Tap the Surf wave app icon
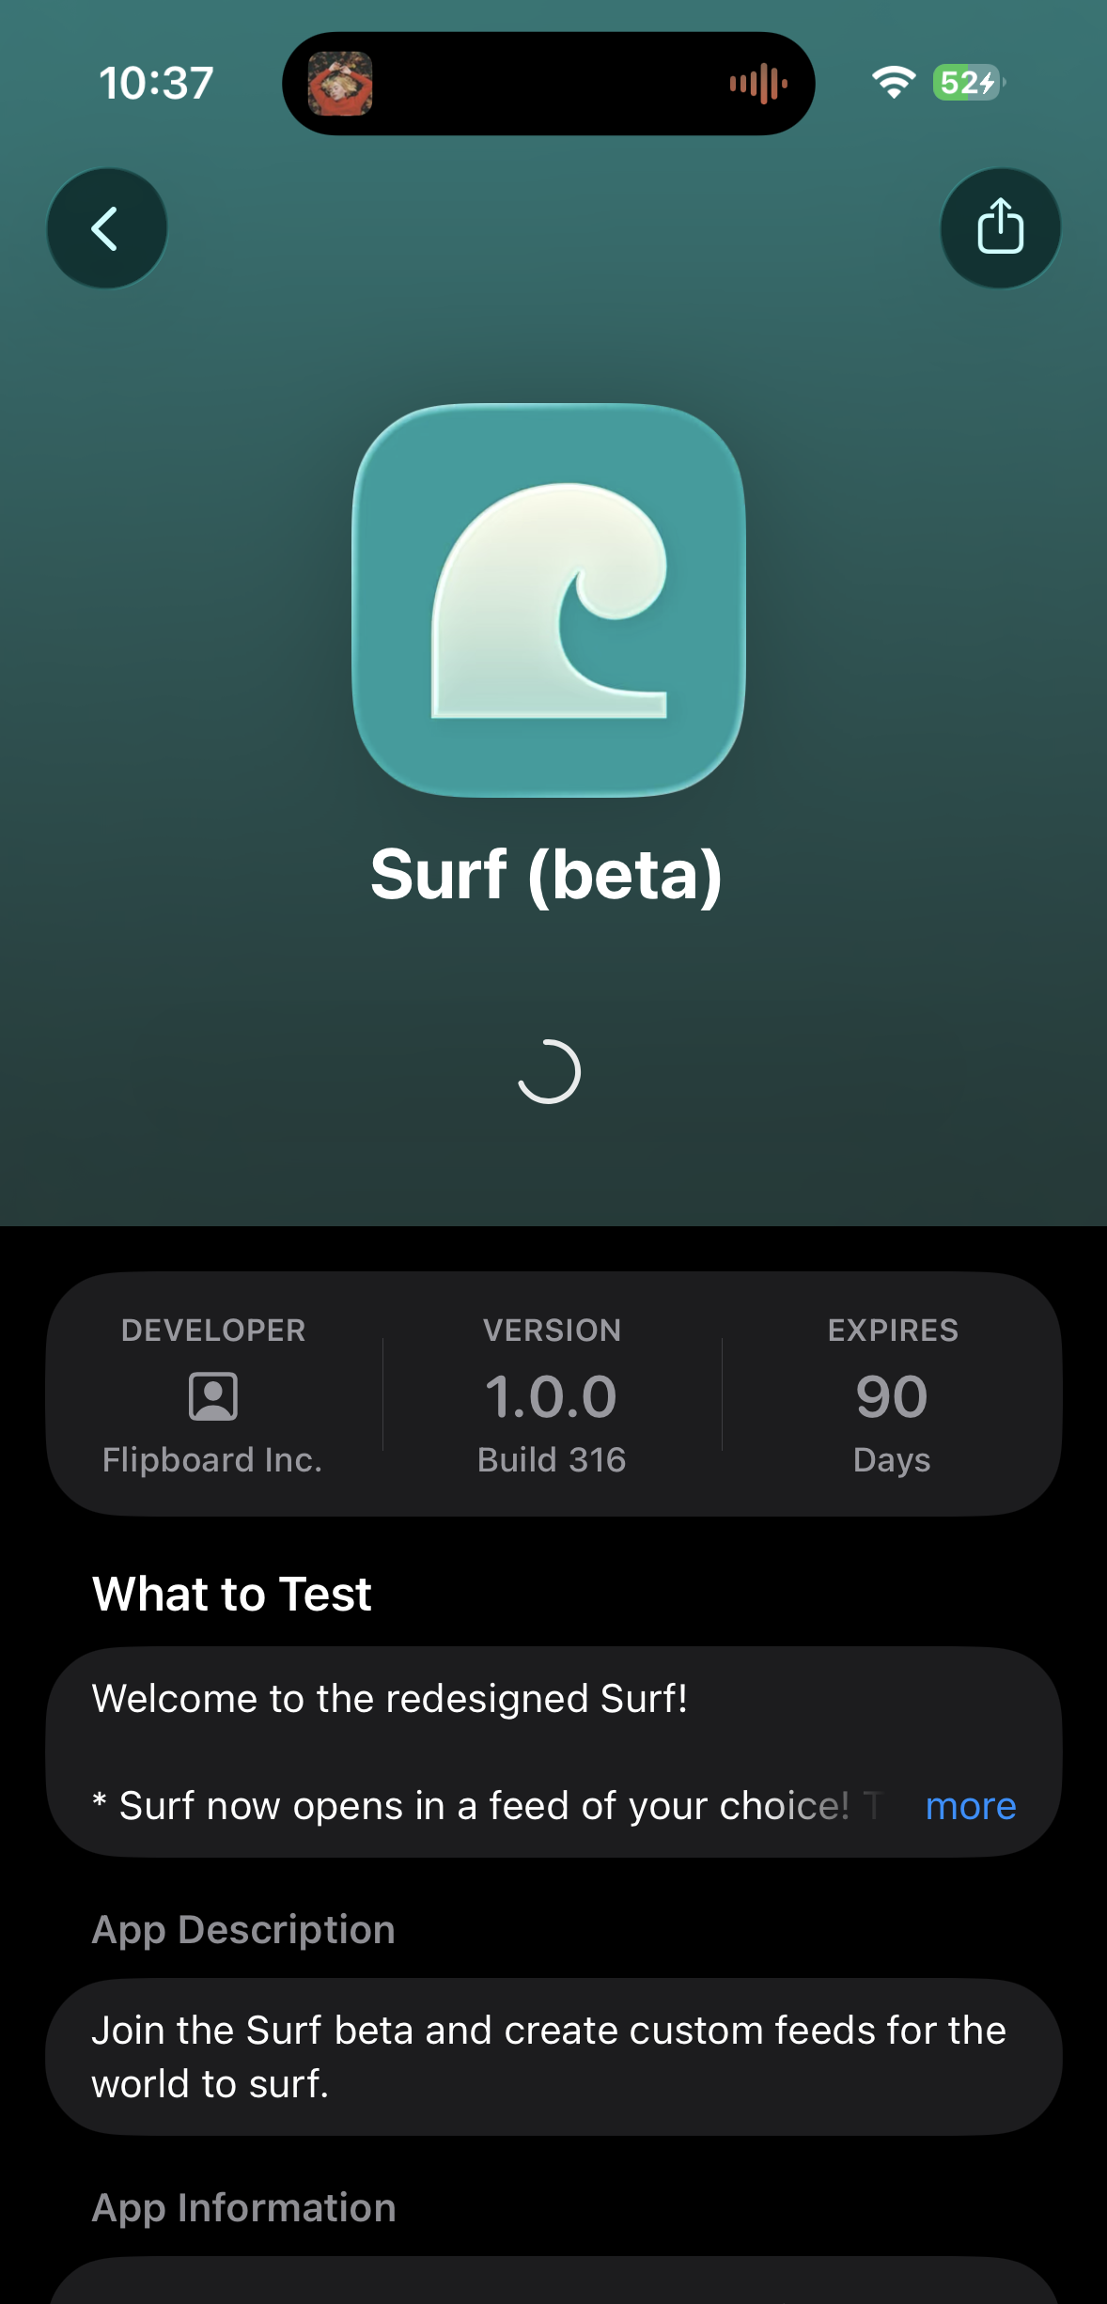This screenshot has width=1107, height=2304. coord(549,600)
